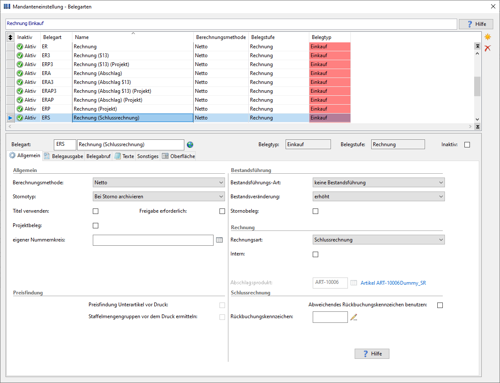Click the pencil edit icon next to Rückbuchungskennzeichen
The height and width of the screenshot is (383, 500).
[354, 317]
